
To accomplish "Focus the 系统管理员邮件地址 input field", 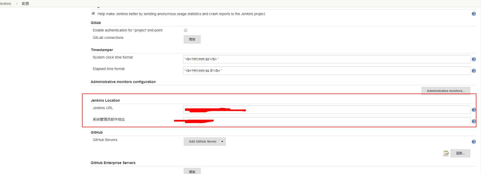I will (327, 121).
